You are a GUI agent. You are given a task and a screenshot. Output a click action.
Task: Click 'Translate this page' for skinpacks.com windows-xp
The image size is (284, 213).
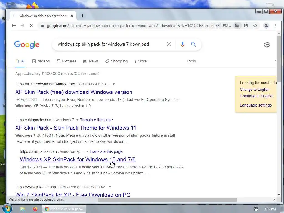click(106, 151)
